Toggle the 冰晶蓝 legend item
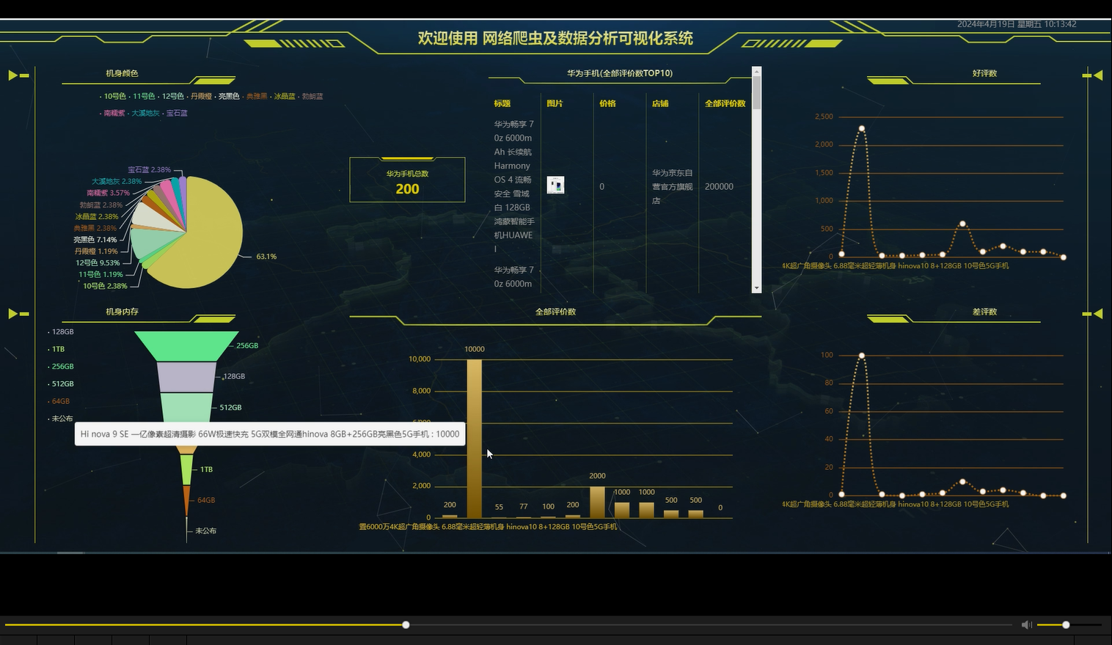Viewport: 1112px width, 645px height. [x=283, y=96]
